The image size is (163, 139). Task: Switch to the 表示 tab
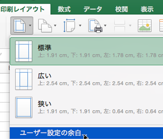pos(147,9)
